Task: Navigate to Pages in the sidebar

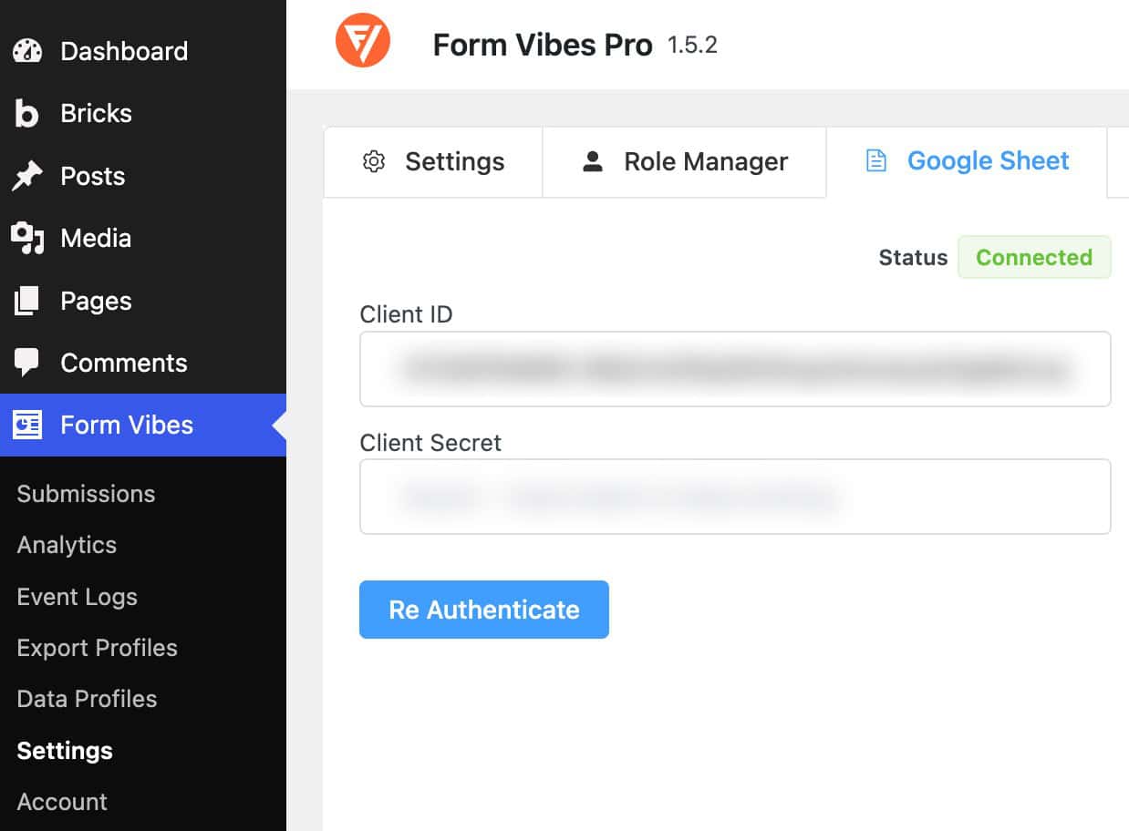Action: pyautogui.click(x=143, y=301)
